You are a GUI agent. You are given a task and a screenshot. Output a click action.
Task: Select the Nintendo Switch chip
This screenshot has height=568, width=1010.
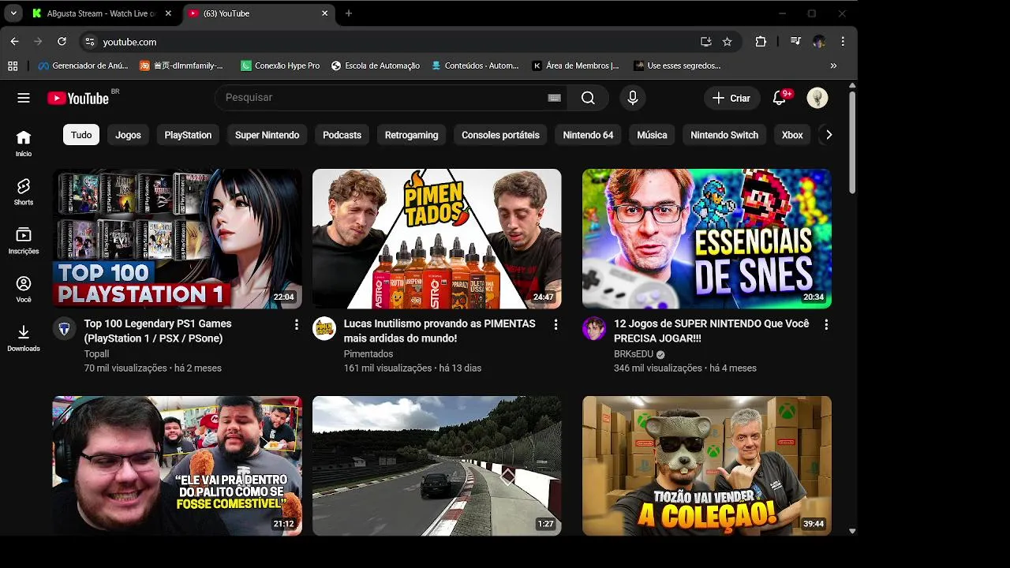pyautogui.click(x=724, y=135)
